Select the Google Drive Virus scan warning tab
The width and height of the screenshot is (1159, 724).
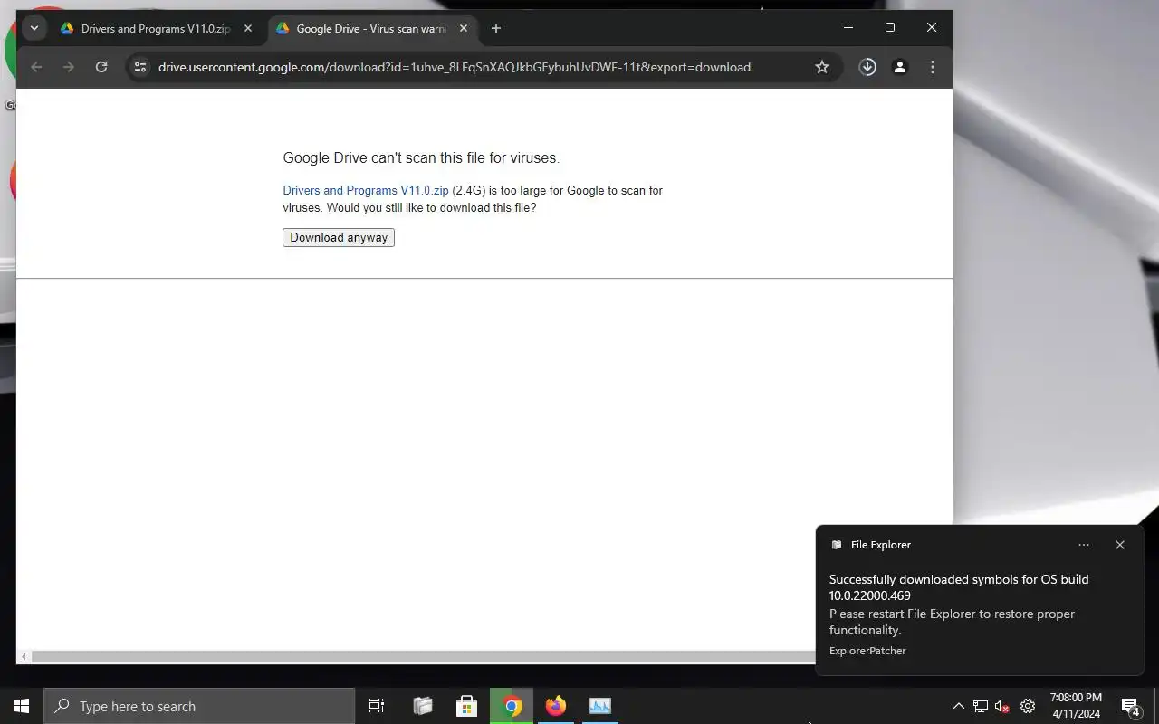[x=371, y=29]
